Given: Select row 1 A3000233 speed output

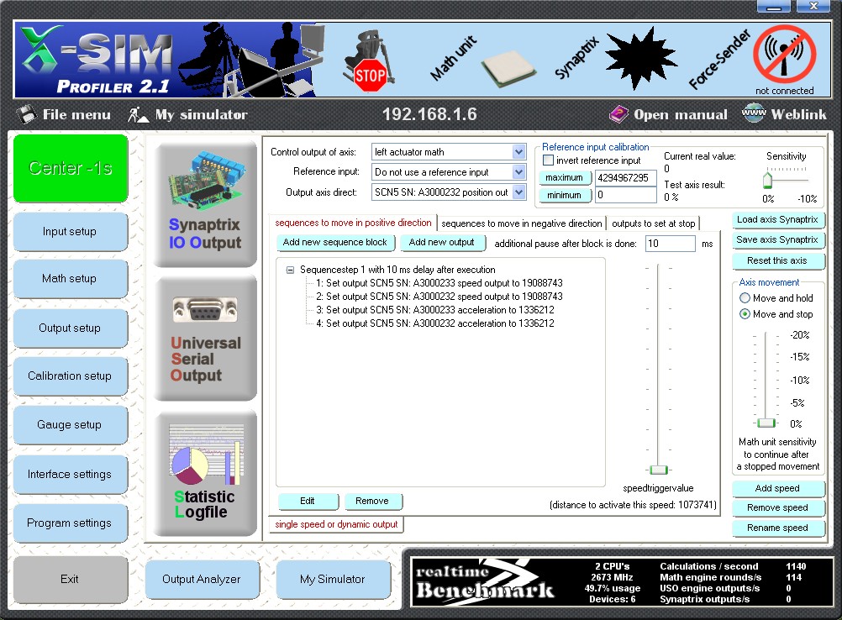Looking at the screenshot, I should pyautogui.click(x=439, y=283).
